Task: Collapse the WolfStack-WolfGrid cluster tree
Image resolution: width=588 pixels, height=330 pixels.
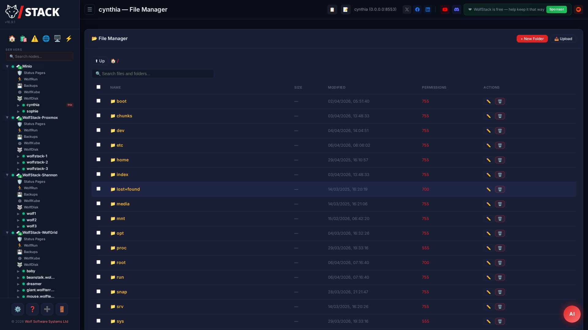Action: click(7, 233)
